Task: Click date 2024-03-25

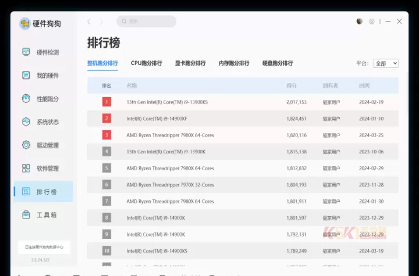Action: (x=371, y=135)
